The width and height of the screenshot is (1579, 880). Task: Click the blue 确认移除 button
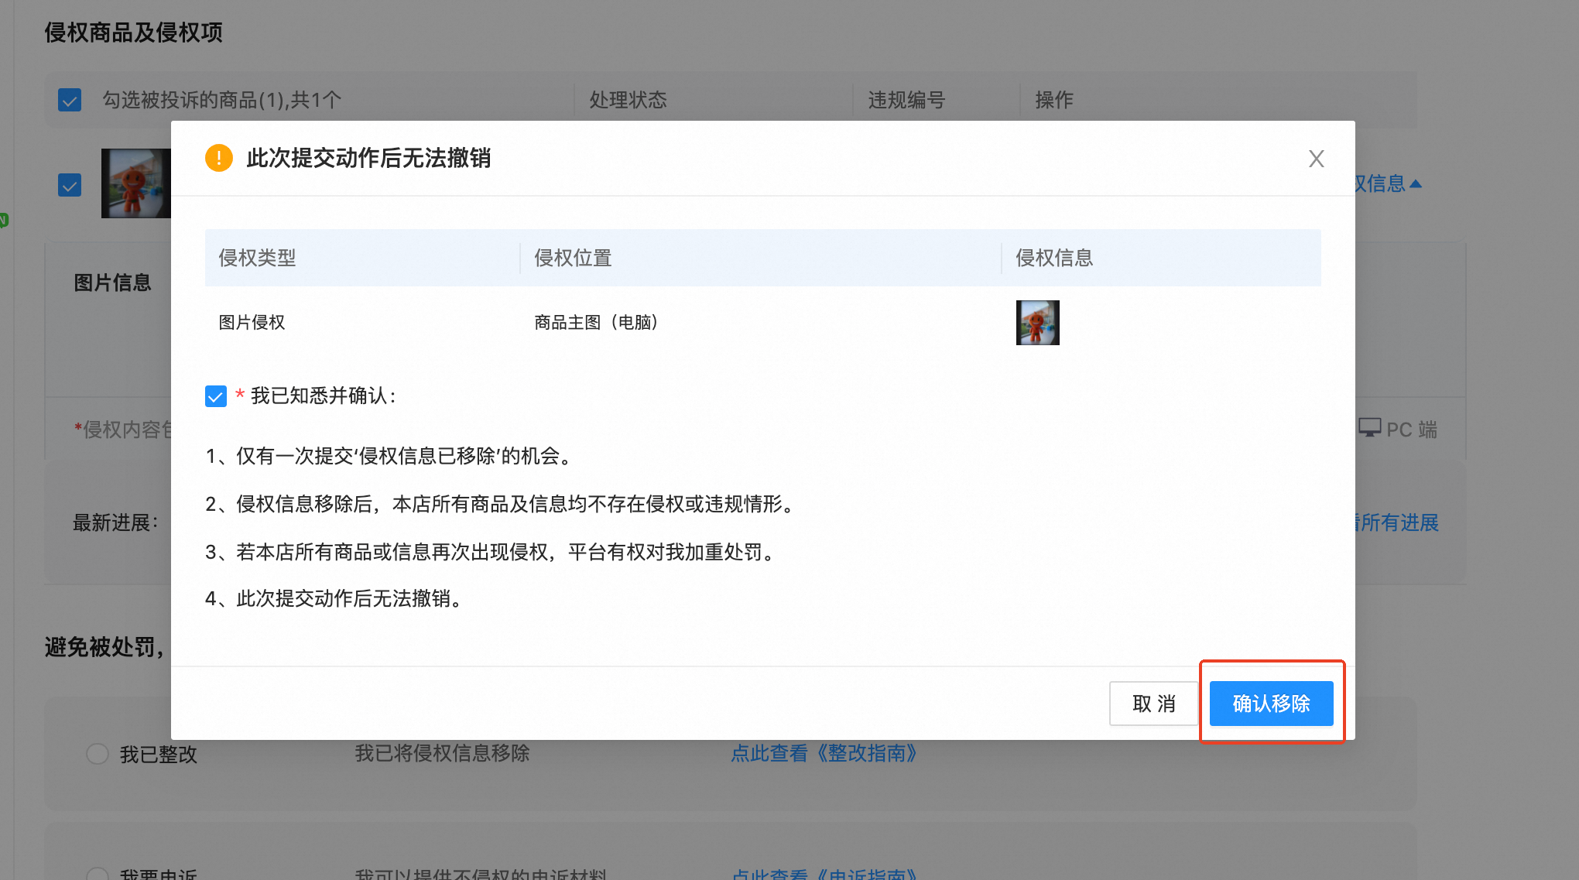tap(1271, 703)
